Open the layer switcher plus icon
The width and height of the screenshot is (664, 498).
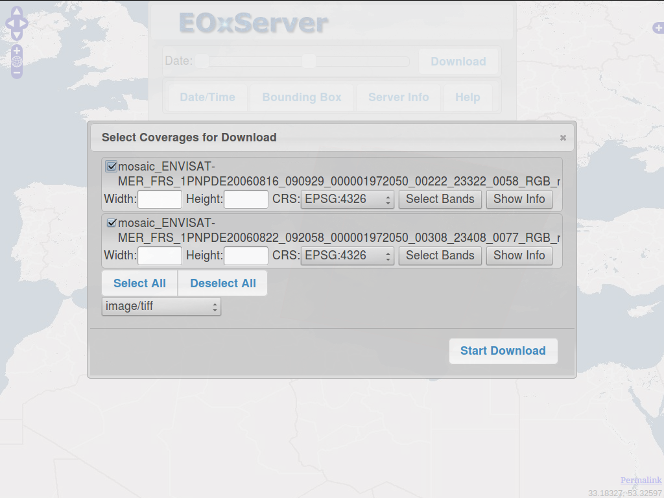point(659,29)
